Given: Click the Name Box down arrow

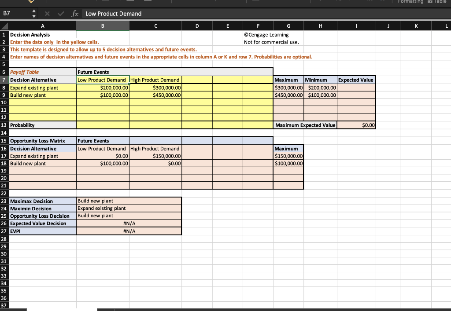Looking at the screenshot, I should pyautogui.click(x=33, y=16).
